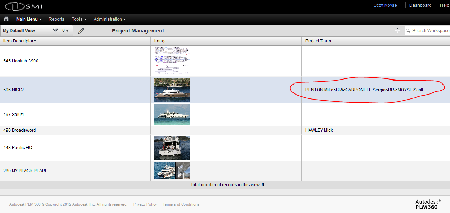The height and width of the screenshot is (213, 450).
Task: Click the plus icon to add a record
Action: [x=397, y=31]
